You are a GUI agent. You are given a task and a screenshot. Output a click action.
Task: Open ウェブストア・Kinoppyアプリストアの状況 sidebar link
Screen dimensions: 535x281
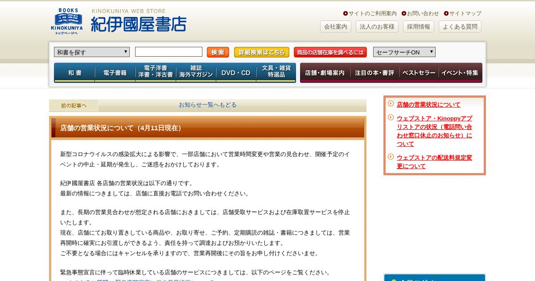point(435,131)
